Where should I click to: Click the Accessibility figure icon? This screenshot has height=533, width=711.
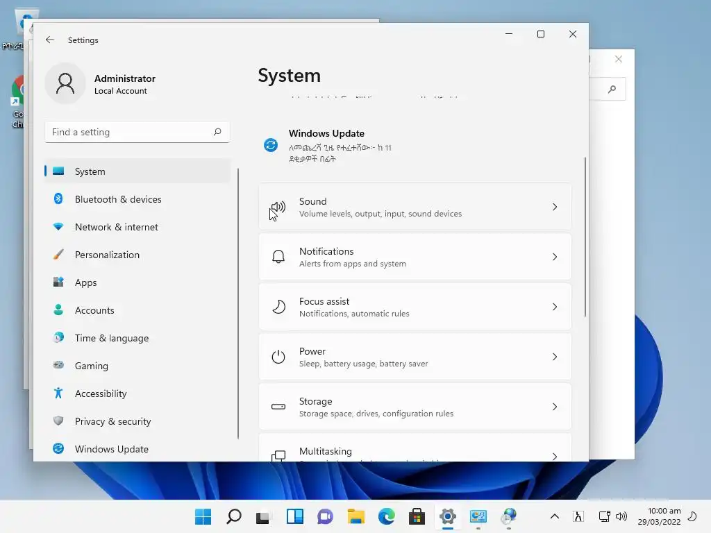[x=58, y=393]
